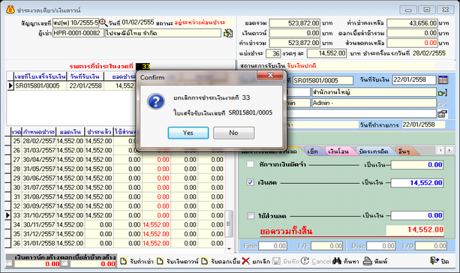Click the deposit deduction amount field

click(417, 165)
